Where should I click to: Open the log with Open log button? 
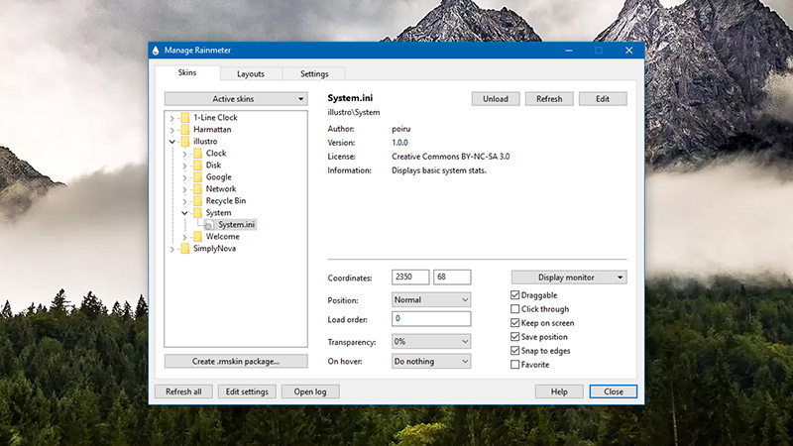tap(310, 391)
